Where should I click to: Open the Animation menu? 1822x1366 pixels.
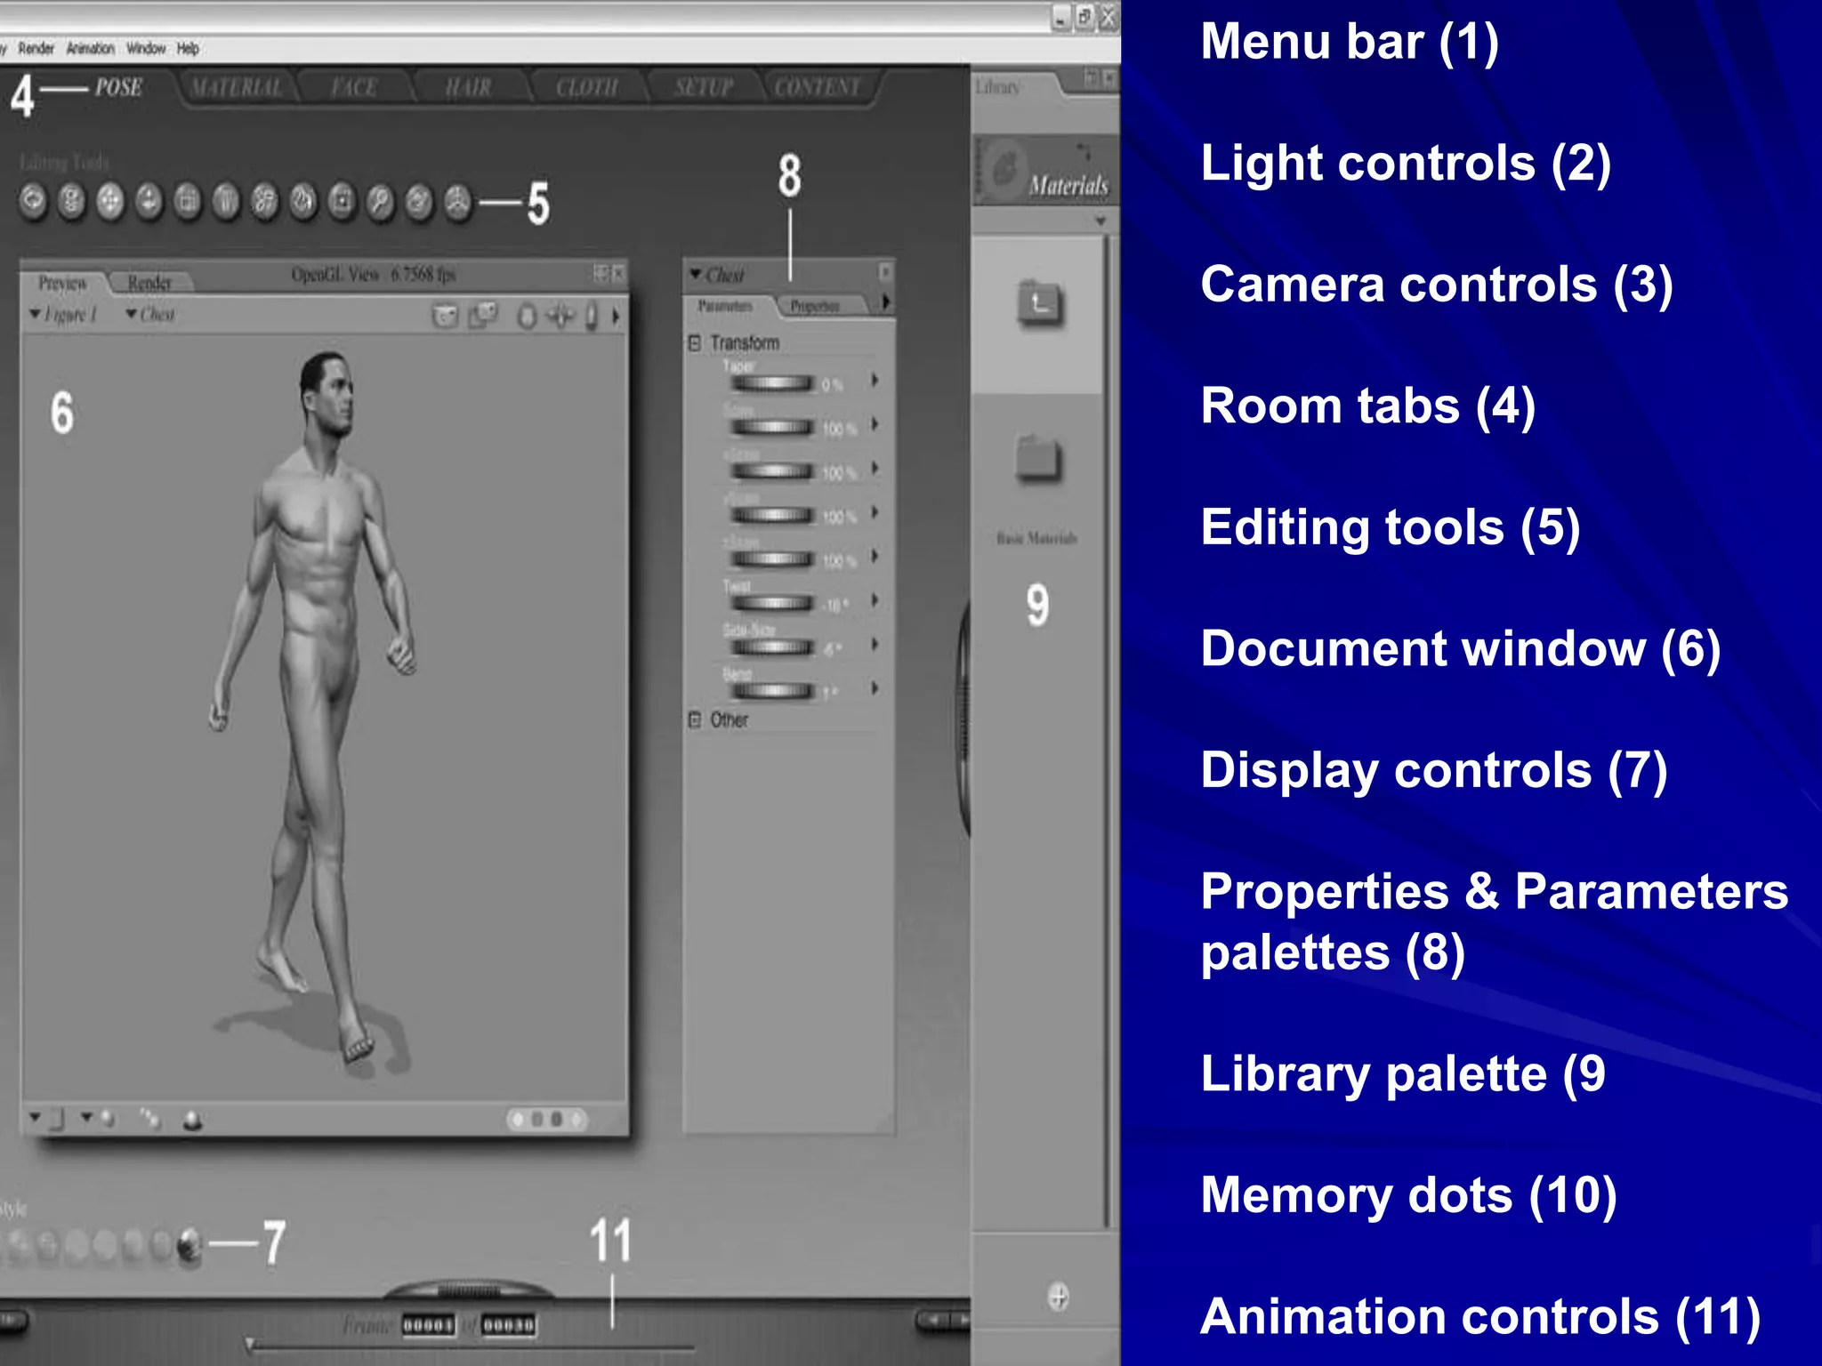pyautogui.click(x=90, y=48)
